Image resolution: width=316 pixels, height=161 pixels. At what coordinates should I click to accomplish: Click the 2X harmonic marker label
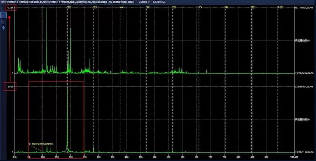69,7
